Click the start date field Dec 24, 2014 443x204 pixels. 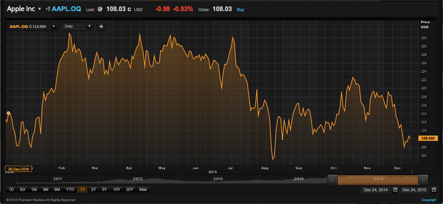pyautogui.click(x=376, y=189)
